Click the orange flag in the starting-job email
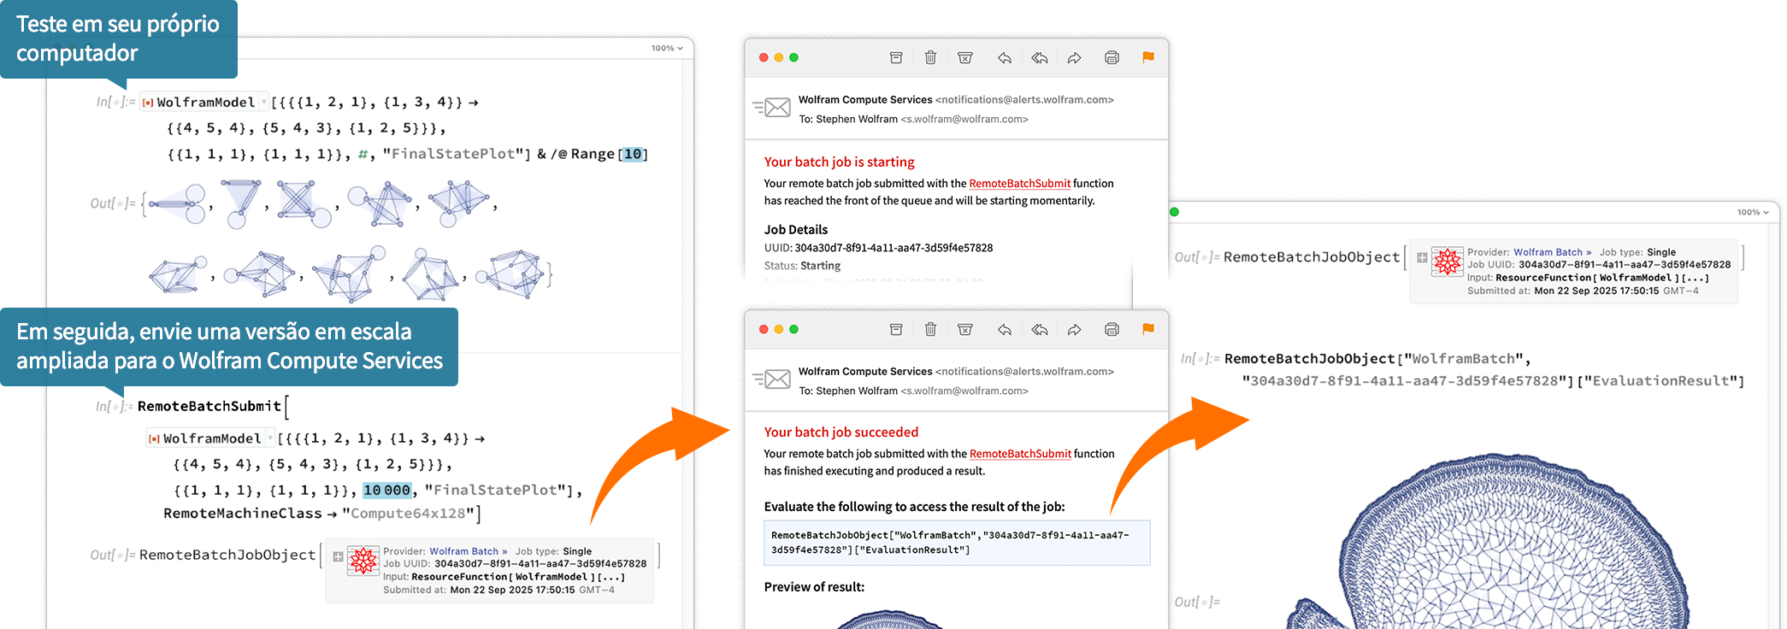The width and height of the screenshot is (1787, 629). pyautogui.click(x=1148, y=57)
